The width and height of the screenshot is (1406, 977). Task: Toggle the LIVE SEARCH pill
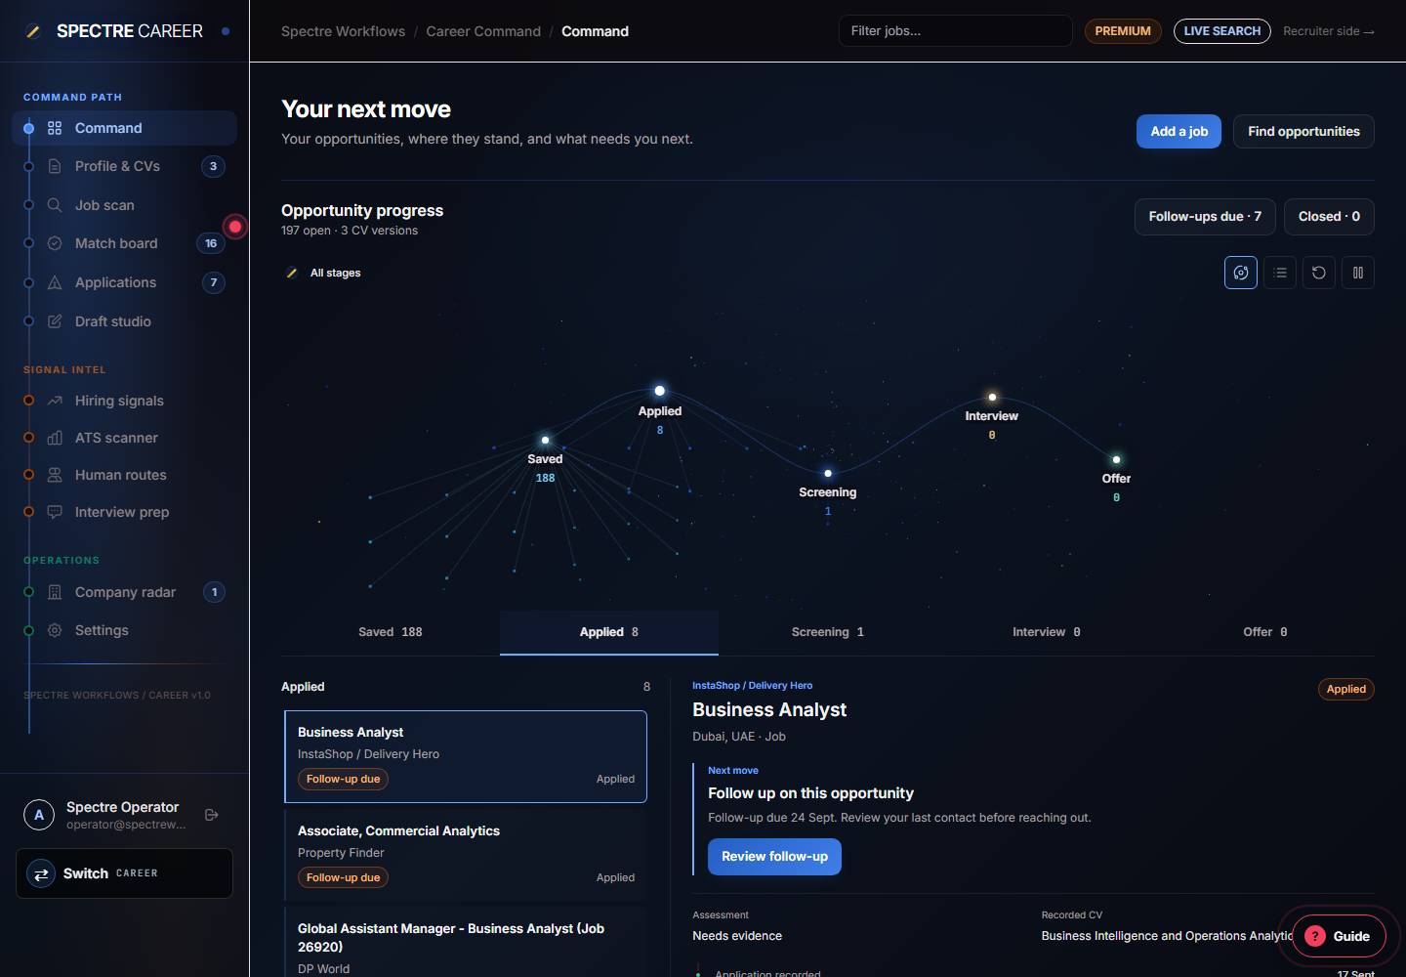click(1222, 31)
